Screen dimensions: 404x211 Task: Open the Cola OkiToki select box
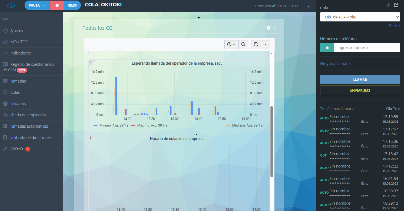(x=360, y=17)
